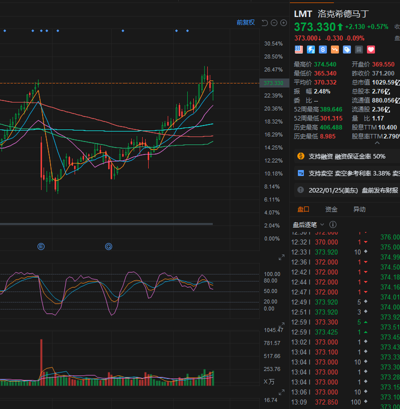Click the US flag market icon
400x409 pixels.
299,49
